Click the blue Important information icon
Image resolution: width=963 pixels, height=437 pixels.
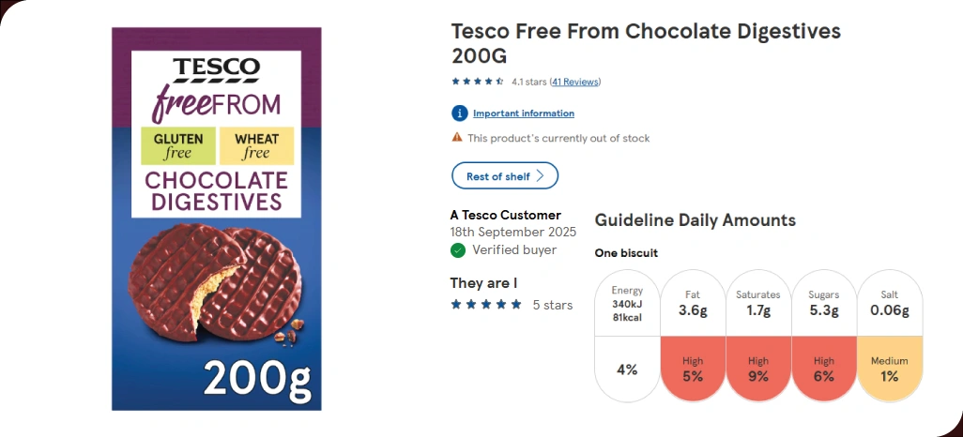coord(459,113)
